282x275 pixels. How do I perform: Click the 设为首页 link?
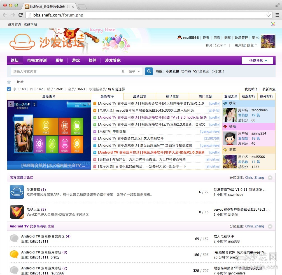coord(15,24)
